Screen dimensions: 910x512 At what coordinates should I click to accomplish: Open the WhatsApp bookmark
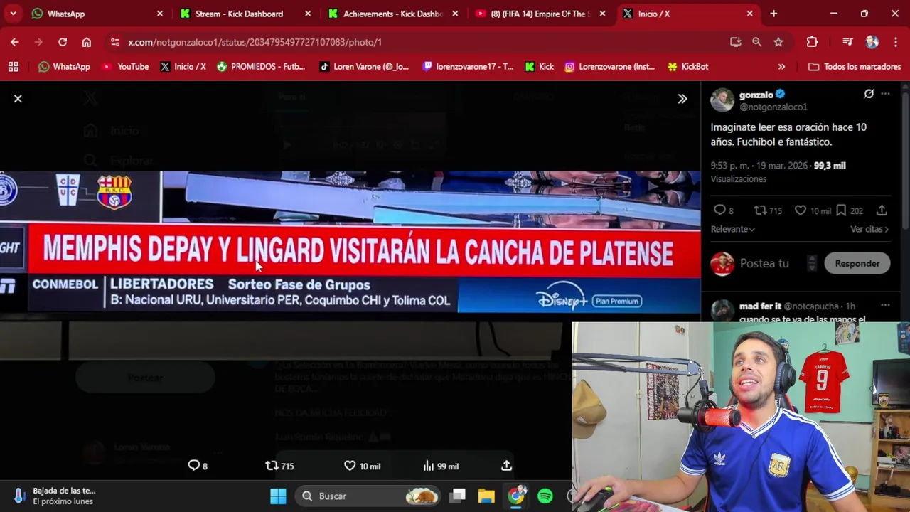click(64, 66)
